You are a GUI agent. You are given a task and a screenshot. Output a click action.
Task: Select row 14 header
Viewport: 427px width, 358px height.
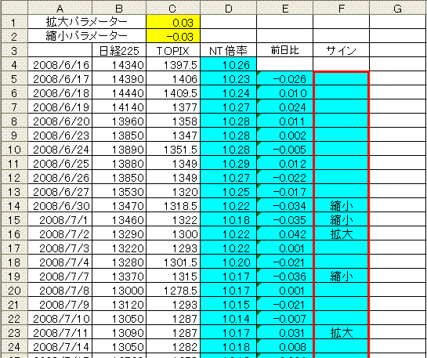[14, 205]
